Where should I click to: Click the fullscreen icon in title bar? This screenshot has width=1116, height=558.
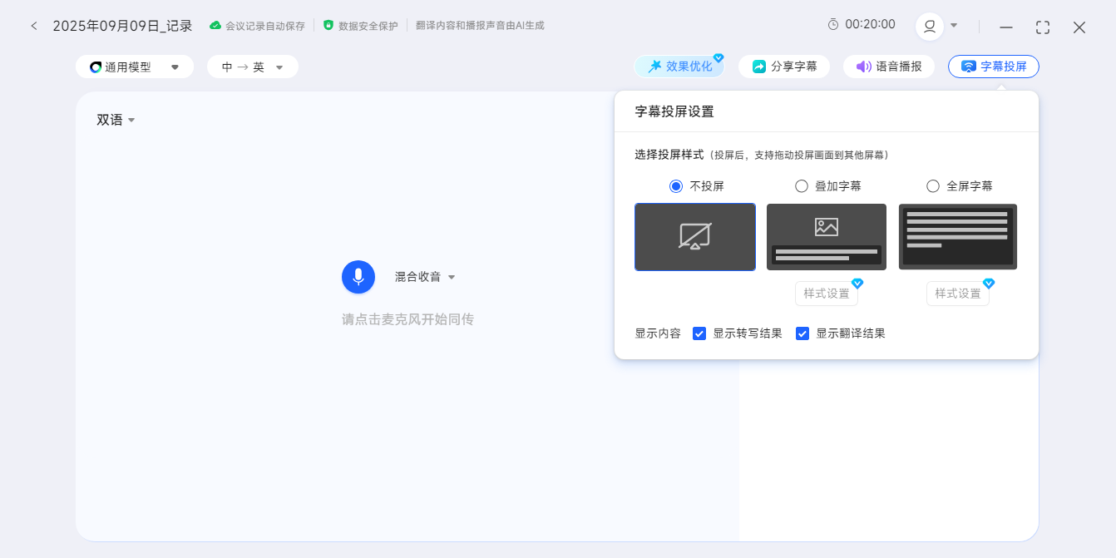[x=1042, y=27]
